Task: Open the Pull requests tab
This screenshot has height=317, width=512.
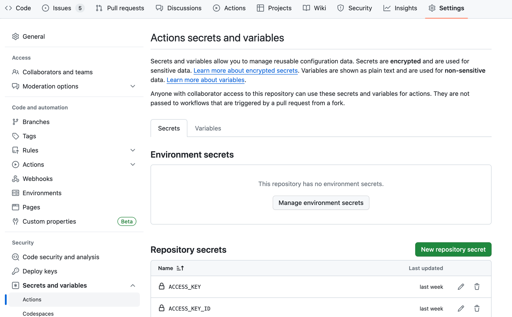Action: tap(120, 8)
